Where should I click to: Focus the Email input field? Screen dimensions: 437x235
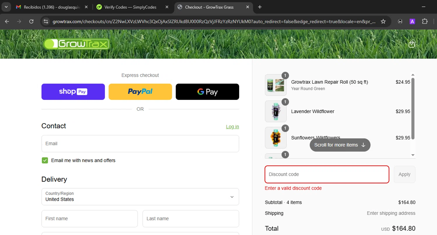pyautogui.click(x=140, y=143)
